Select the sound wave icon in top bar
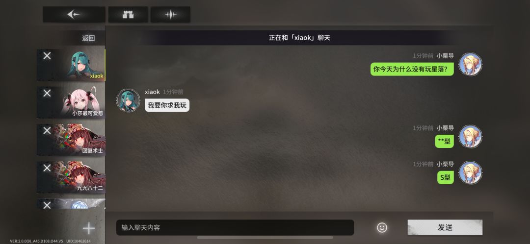Screen dimensions: 530x244 170,15
